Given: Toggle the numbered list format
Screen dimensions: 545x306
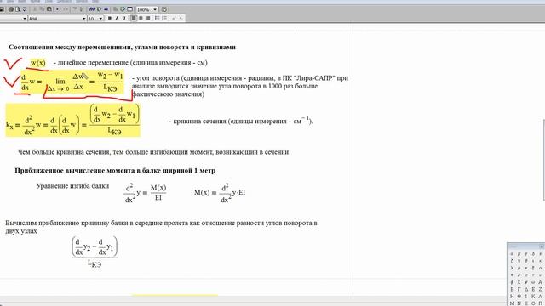Looking at the screenshot, I should click(164, 19).
